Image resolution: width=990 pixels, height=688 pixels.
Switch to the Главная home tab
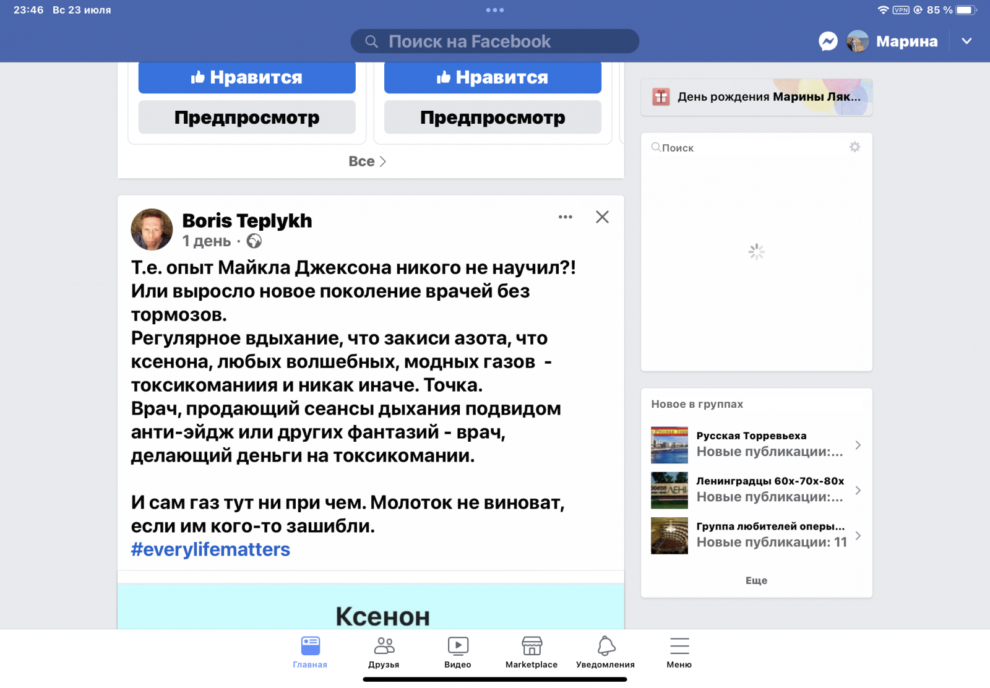click(x=310, y=652)
